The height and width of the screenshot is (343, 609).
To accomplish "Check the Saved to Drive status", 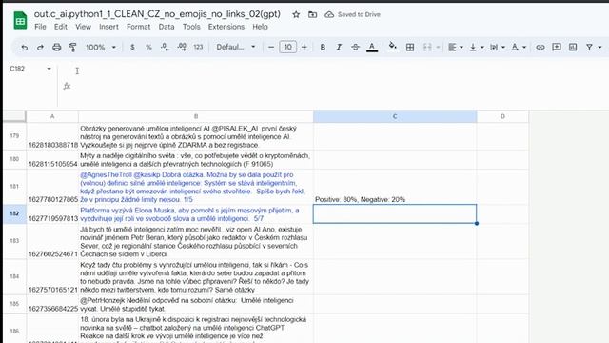I will tap(353, 15).
